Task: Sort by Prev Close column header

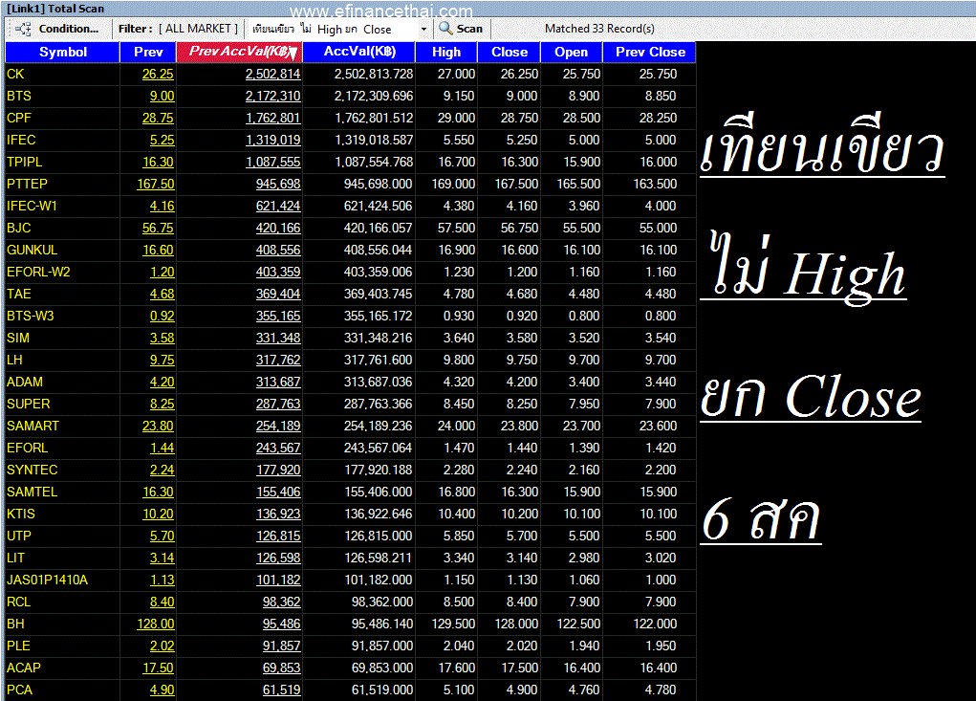Action: pyautogui.click(x=650, y=53)
